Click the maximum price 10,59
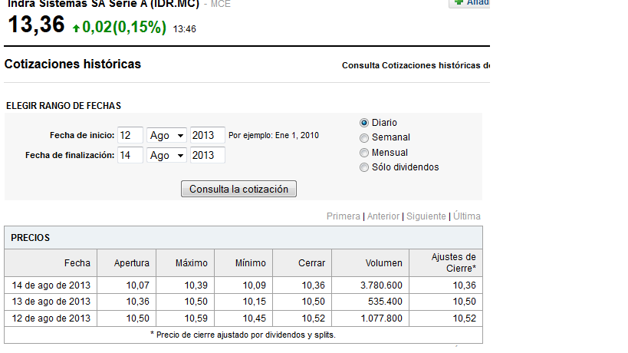628x353 pixels. point(196,318)
